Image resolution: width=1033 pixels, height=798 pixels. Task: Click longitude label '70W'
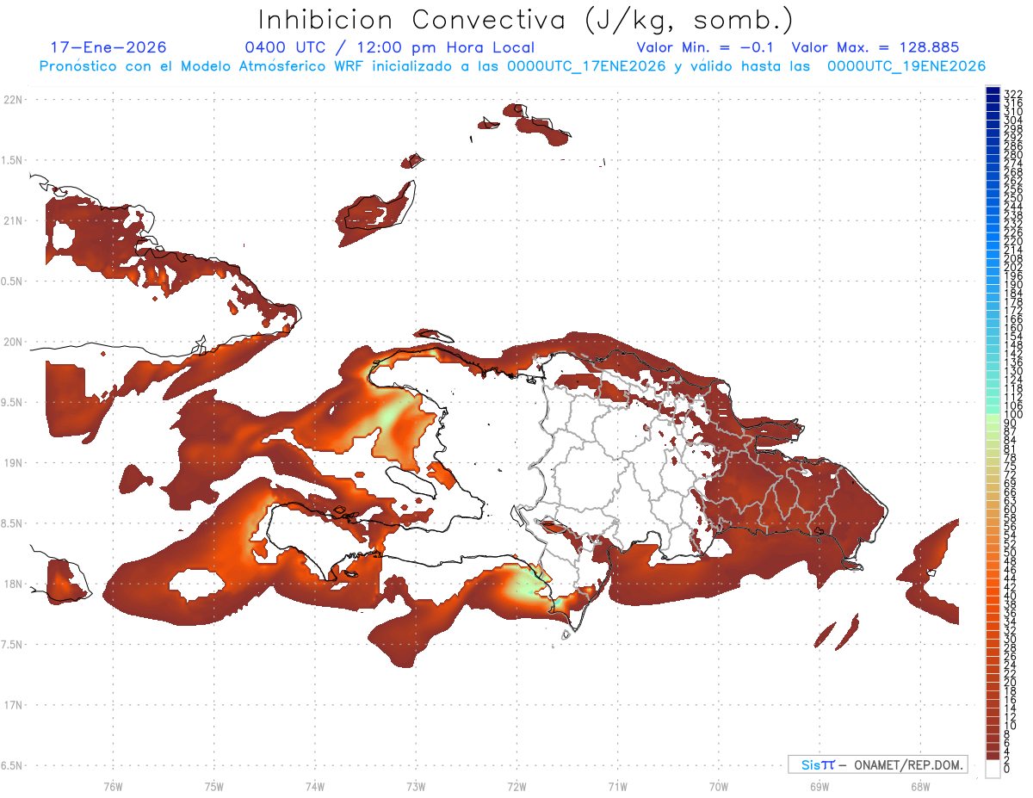point(719,785)
